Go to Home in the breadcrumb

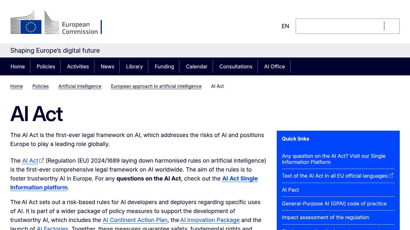point(16,86)
